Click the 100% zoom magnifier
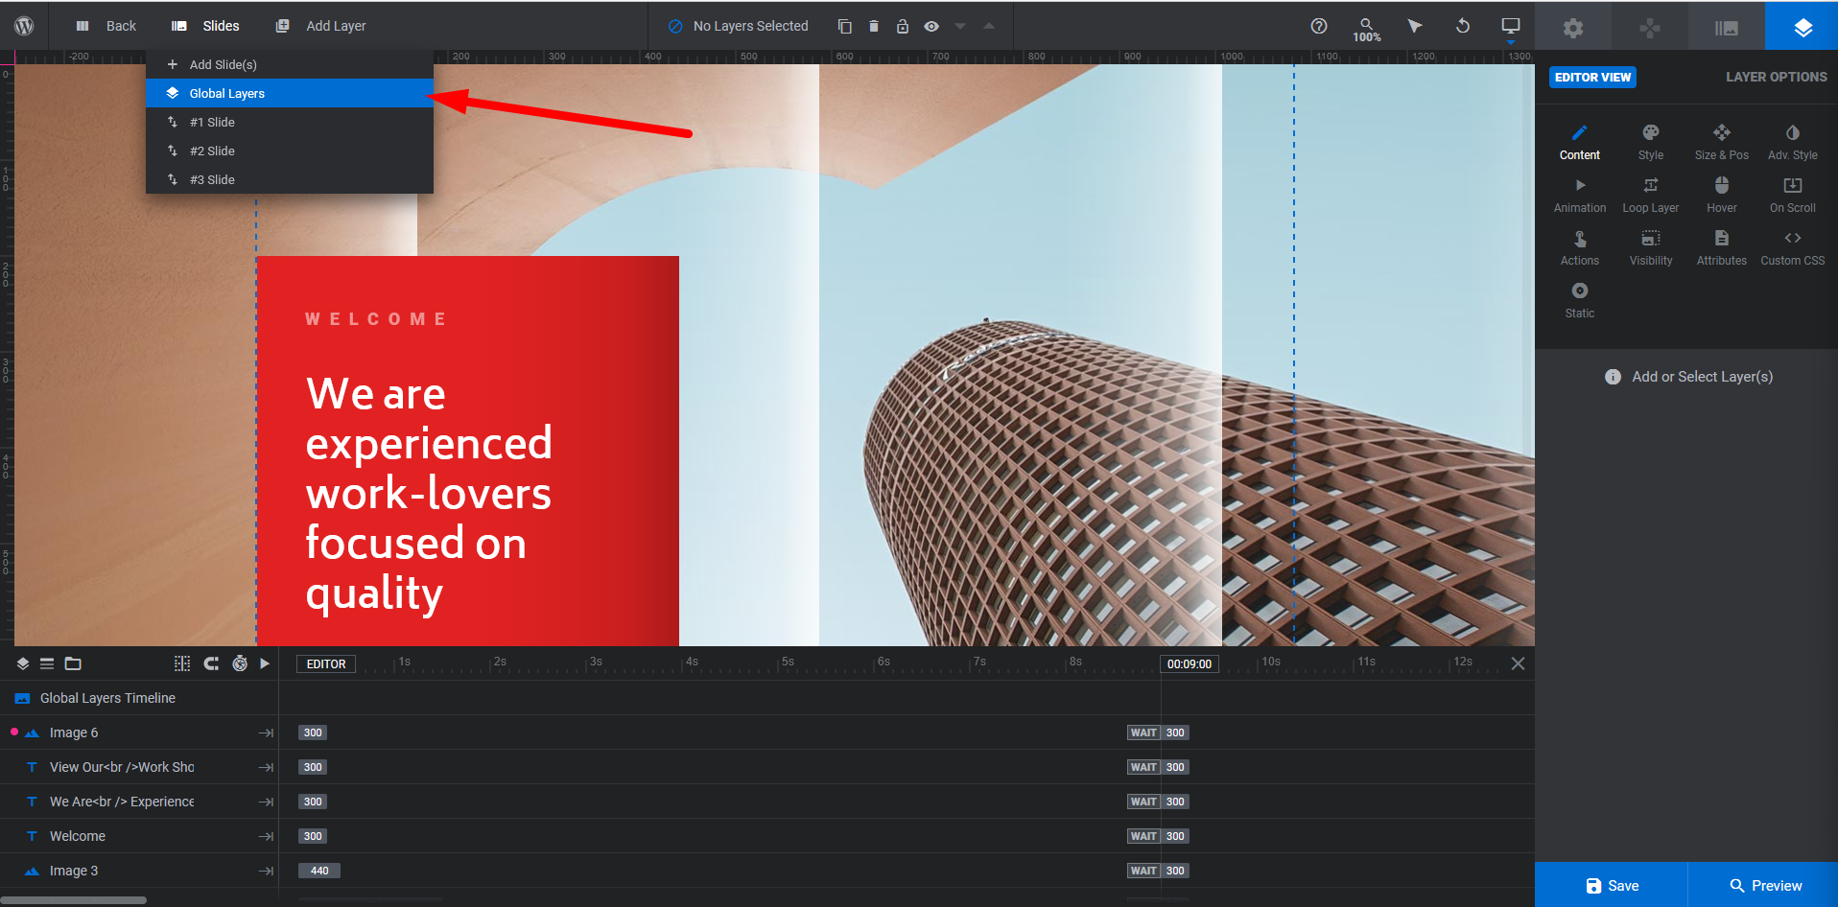Screen dimensions: 1838x907 1367,29
